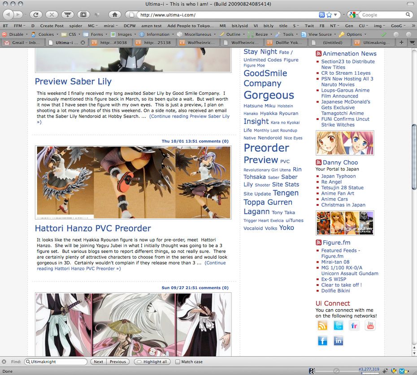Toggle Highlight all in Find bar
The height and width of the screenshot is (375, 417).
pyautogui.click(x=152, y=362)
